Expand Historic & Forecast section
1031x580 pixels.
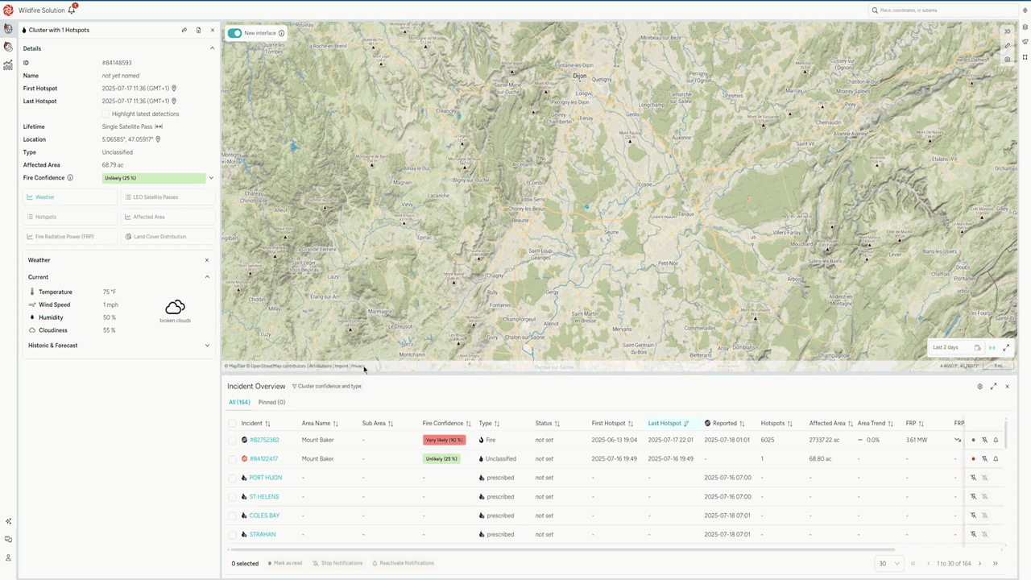point(207,346)
